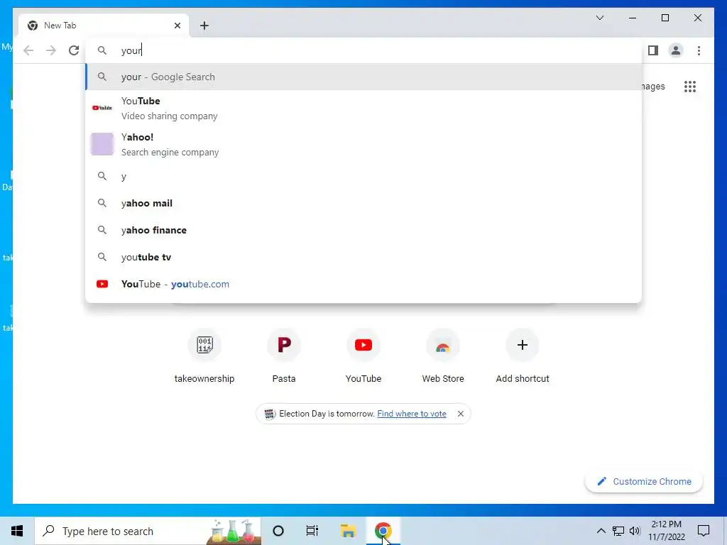727x545 pixels.
Task: Open the Web Store shortcut tile
Action: [443, 356]
